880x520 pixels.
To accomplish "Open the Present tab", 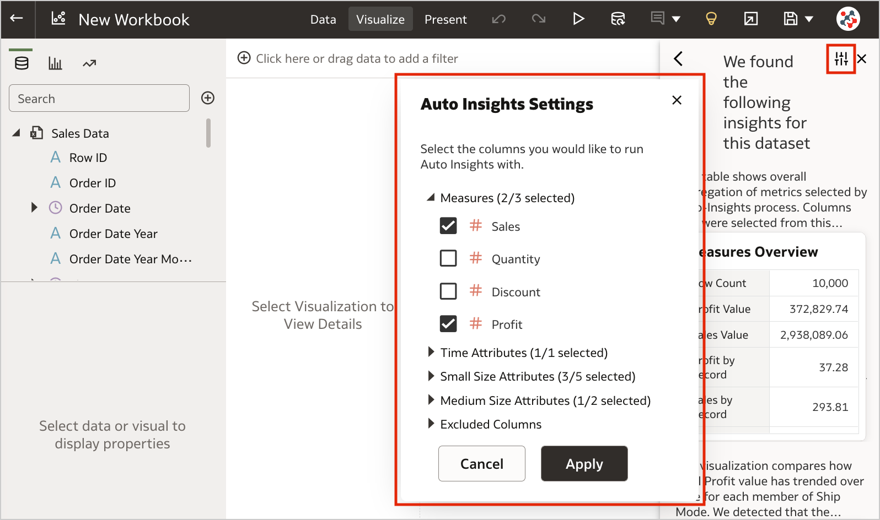I will click(446, 20).
